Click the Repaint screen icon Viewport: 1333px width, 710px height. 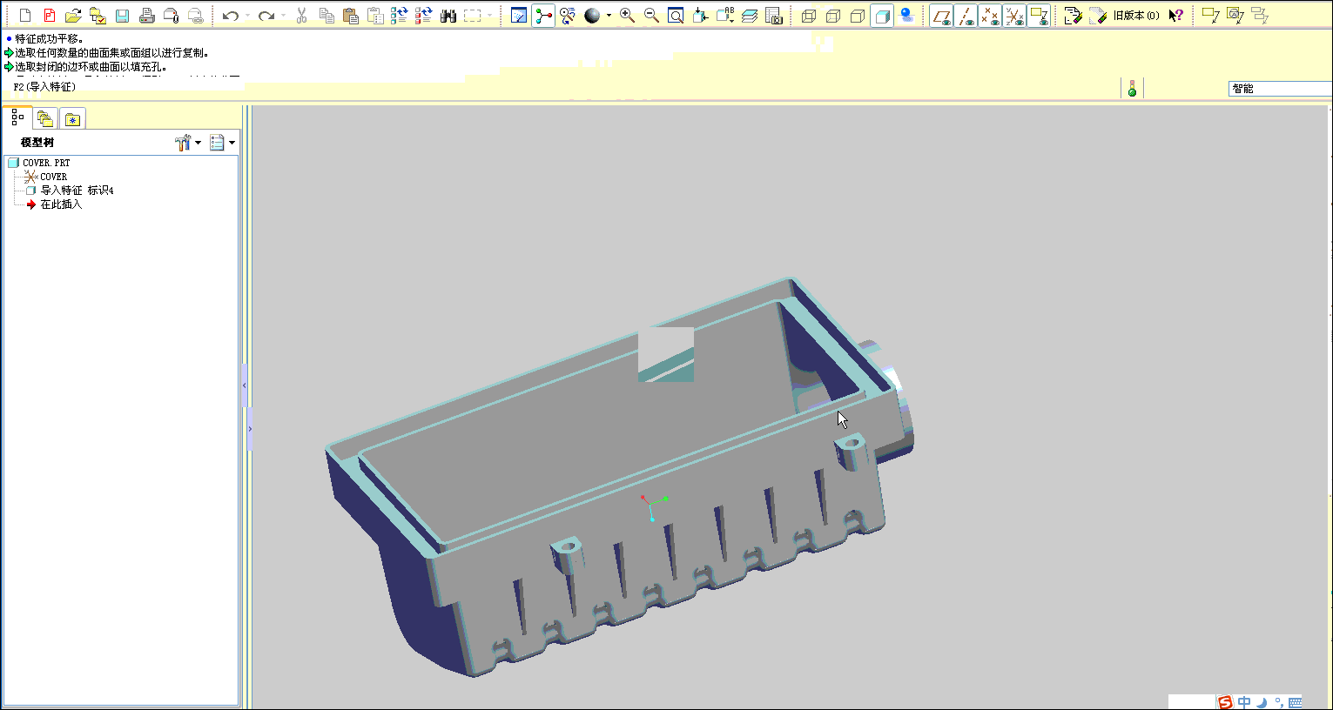(x=519, y=16)
